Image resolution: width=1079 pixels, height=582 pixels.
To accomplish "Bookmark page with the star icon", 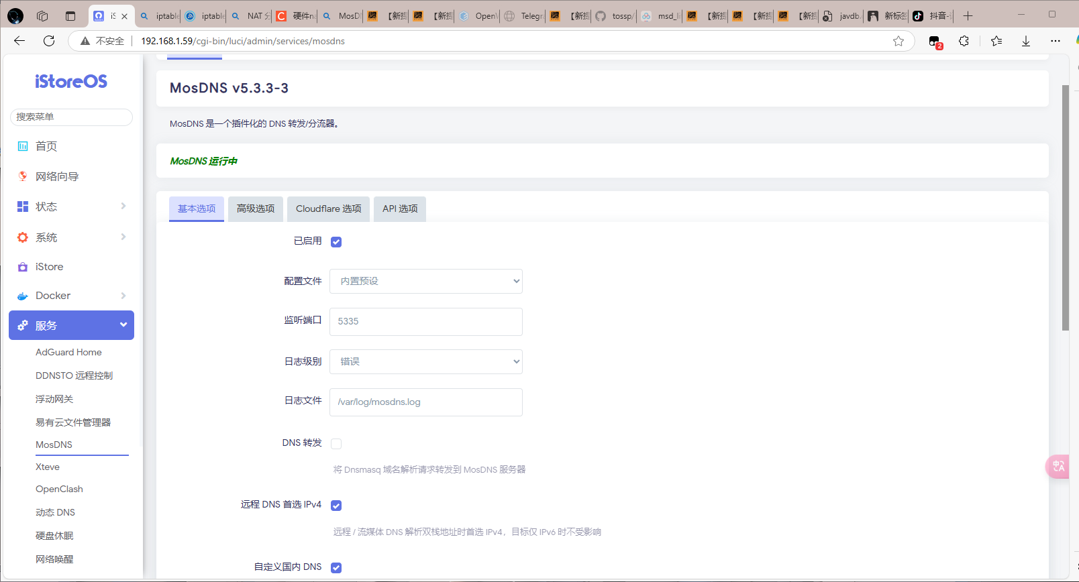I will pyautogui.click(x=898, y=41).
